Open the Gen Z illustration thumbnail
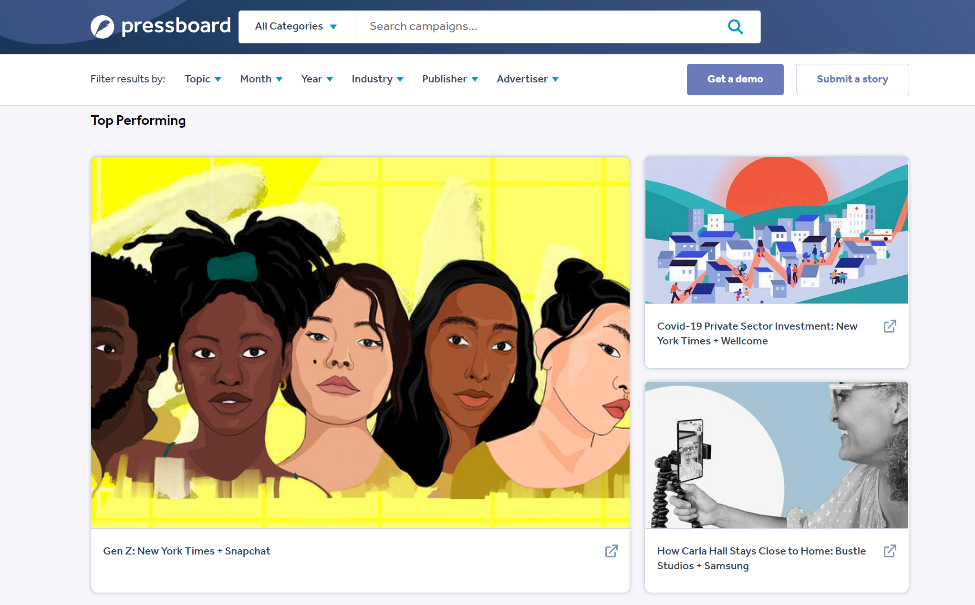Image resolution: width=975 pixels, height=605 pixels. point(360,343)
